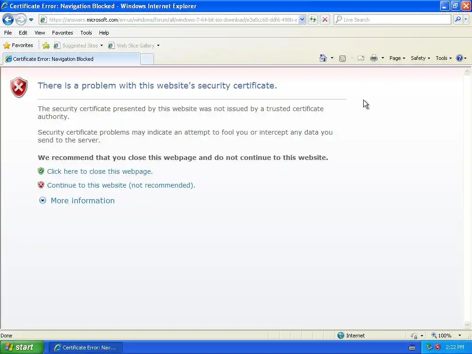
Task: Click the 2:22 PM system clock
Action: click(455, 348)
